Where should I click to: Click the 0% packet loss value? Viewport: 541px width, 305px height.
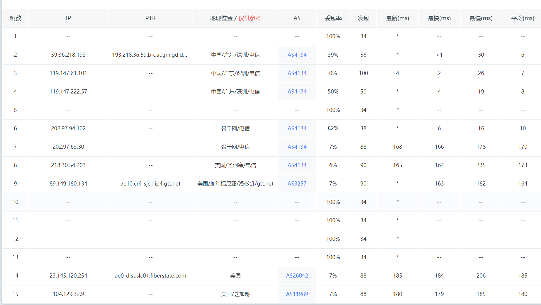coord(333,73)
